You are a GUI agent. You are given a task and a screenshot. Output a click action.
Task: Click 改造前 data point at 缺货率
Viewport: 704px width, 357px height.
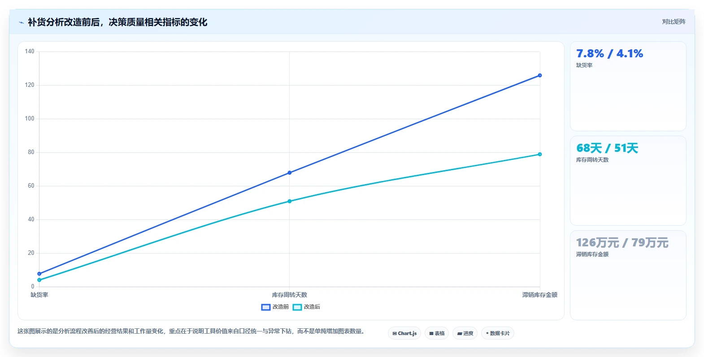tap(39, 274)
